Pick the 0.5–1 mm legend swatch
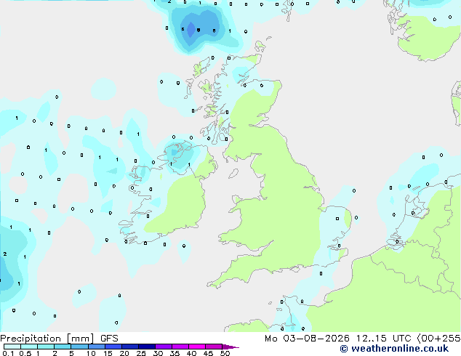Screen dimensions: 461x356 point(29,347)
